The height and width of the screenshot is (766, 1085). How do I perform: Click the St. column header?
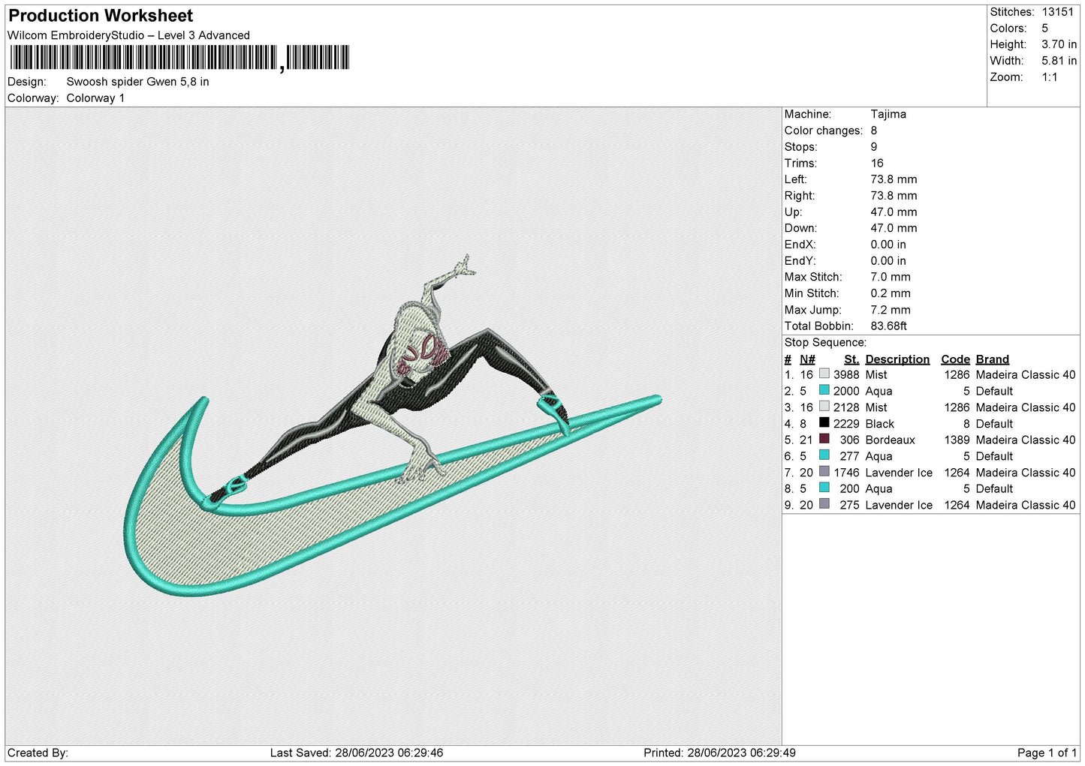(x=851, y=359)
